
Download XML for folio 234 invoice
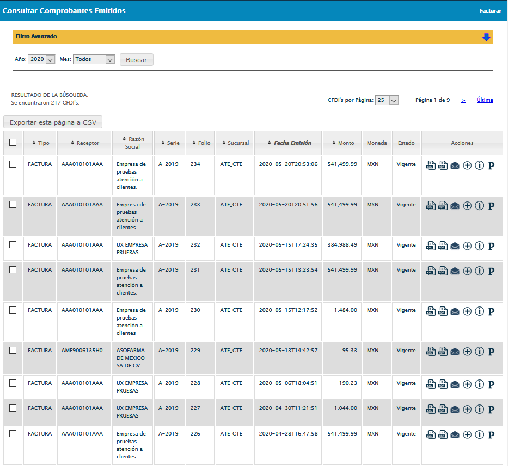tap(430, 165)
